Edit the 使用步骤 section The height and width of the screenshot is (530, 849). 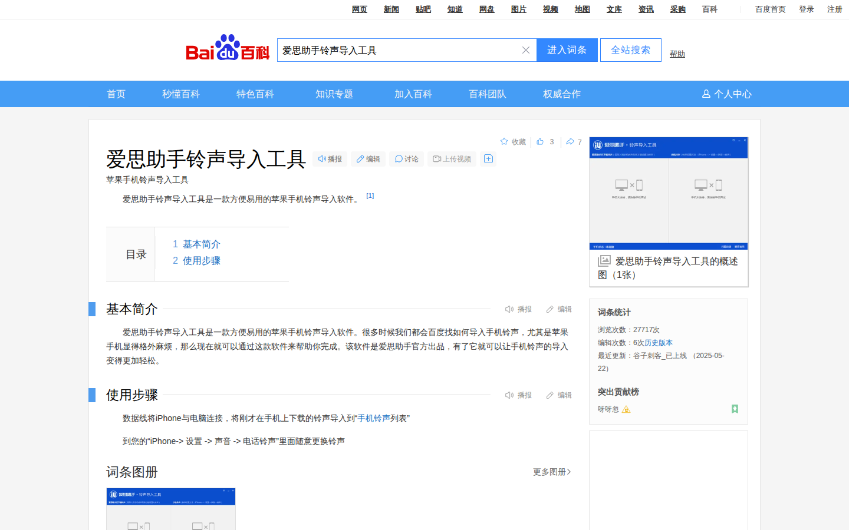pyautogui.click(x=559, y=395)
